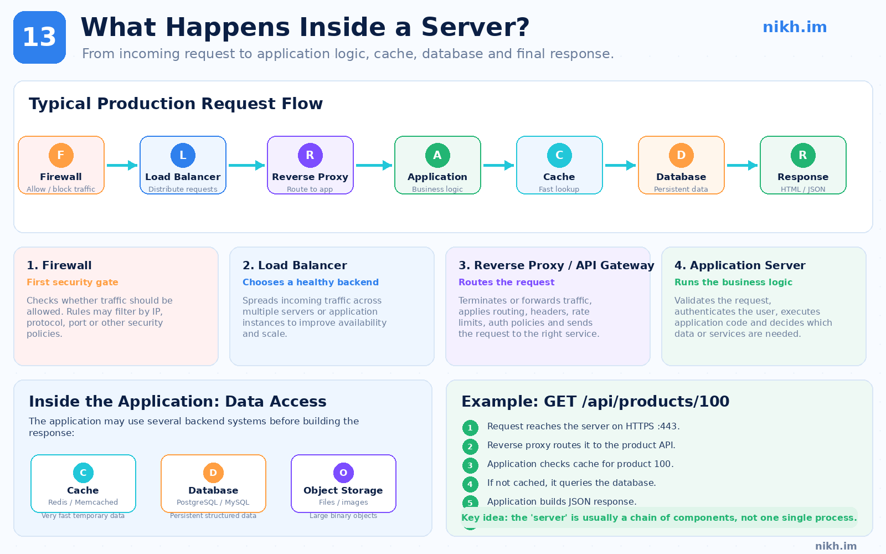The height and width of the screenshot is (554, 886).
Task: Click 'Persistent structured data' caption
Action: 213,515
